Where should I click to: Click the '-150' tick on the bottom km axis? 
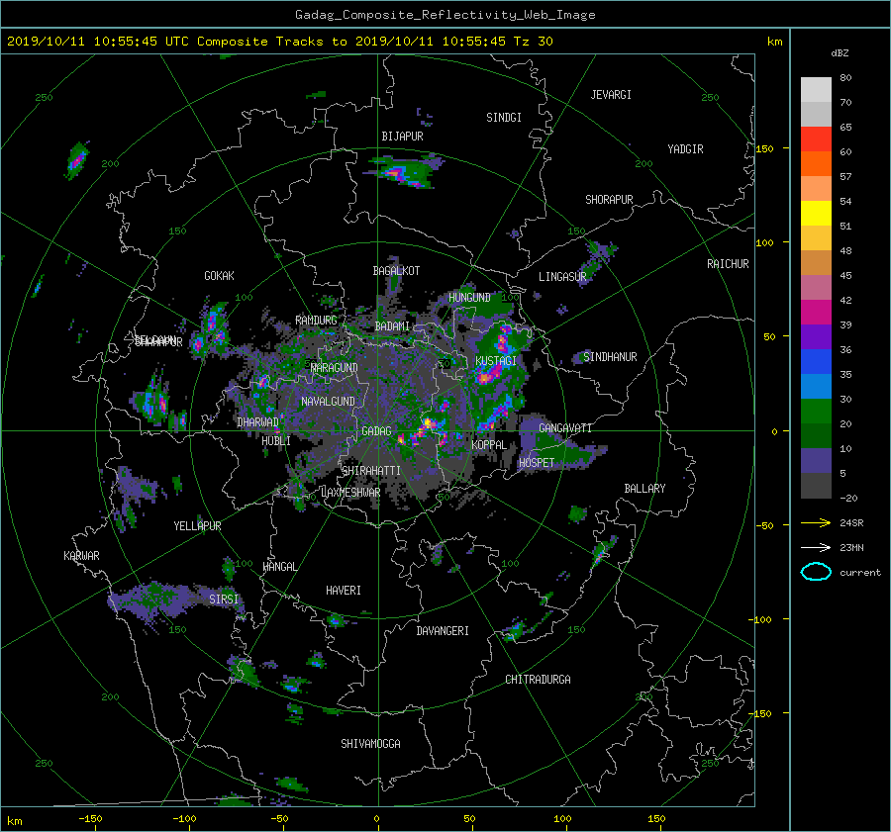90,819
